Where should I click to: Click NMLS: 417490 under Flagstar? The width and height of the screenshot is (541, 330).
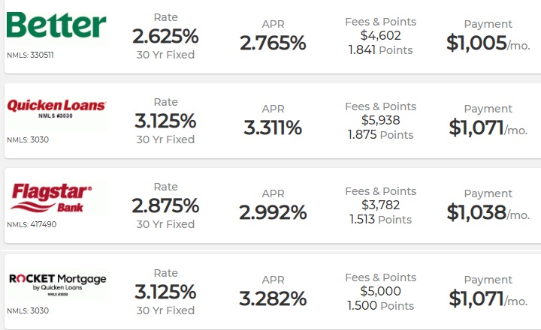tap(30, 224)
